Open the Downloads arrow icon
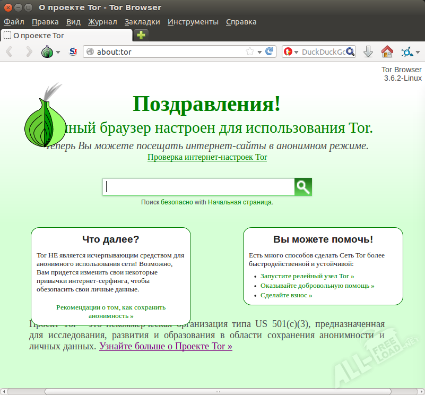 [368, 52]
